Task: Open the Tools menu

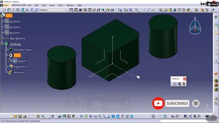Action: (x=60, y=5)
